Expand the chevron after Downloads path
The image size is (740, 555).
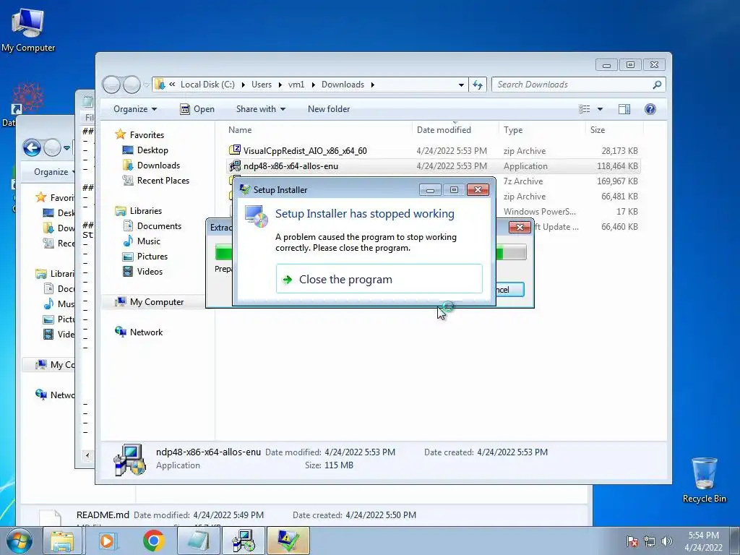coord(372,85)
